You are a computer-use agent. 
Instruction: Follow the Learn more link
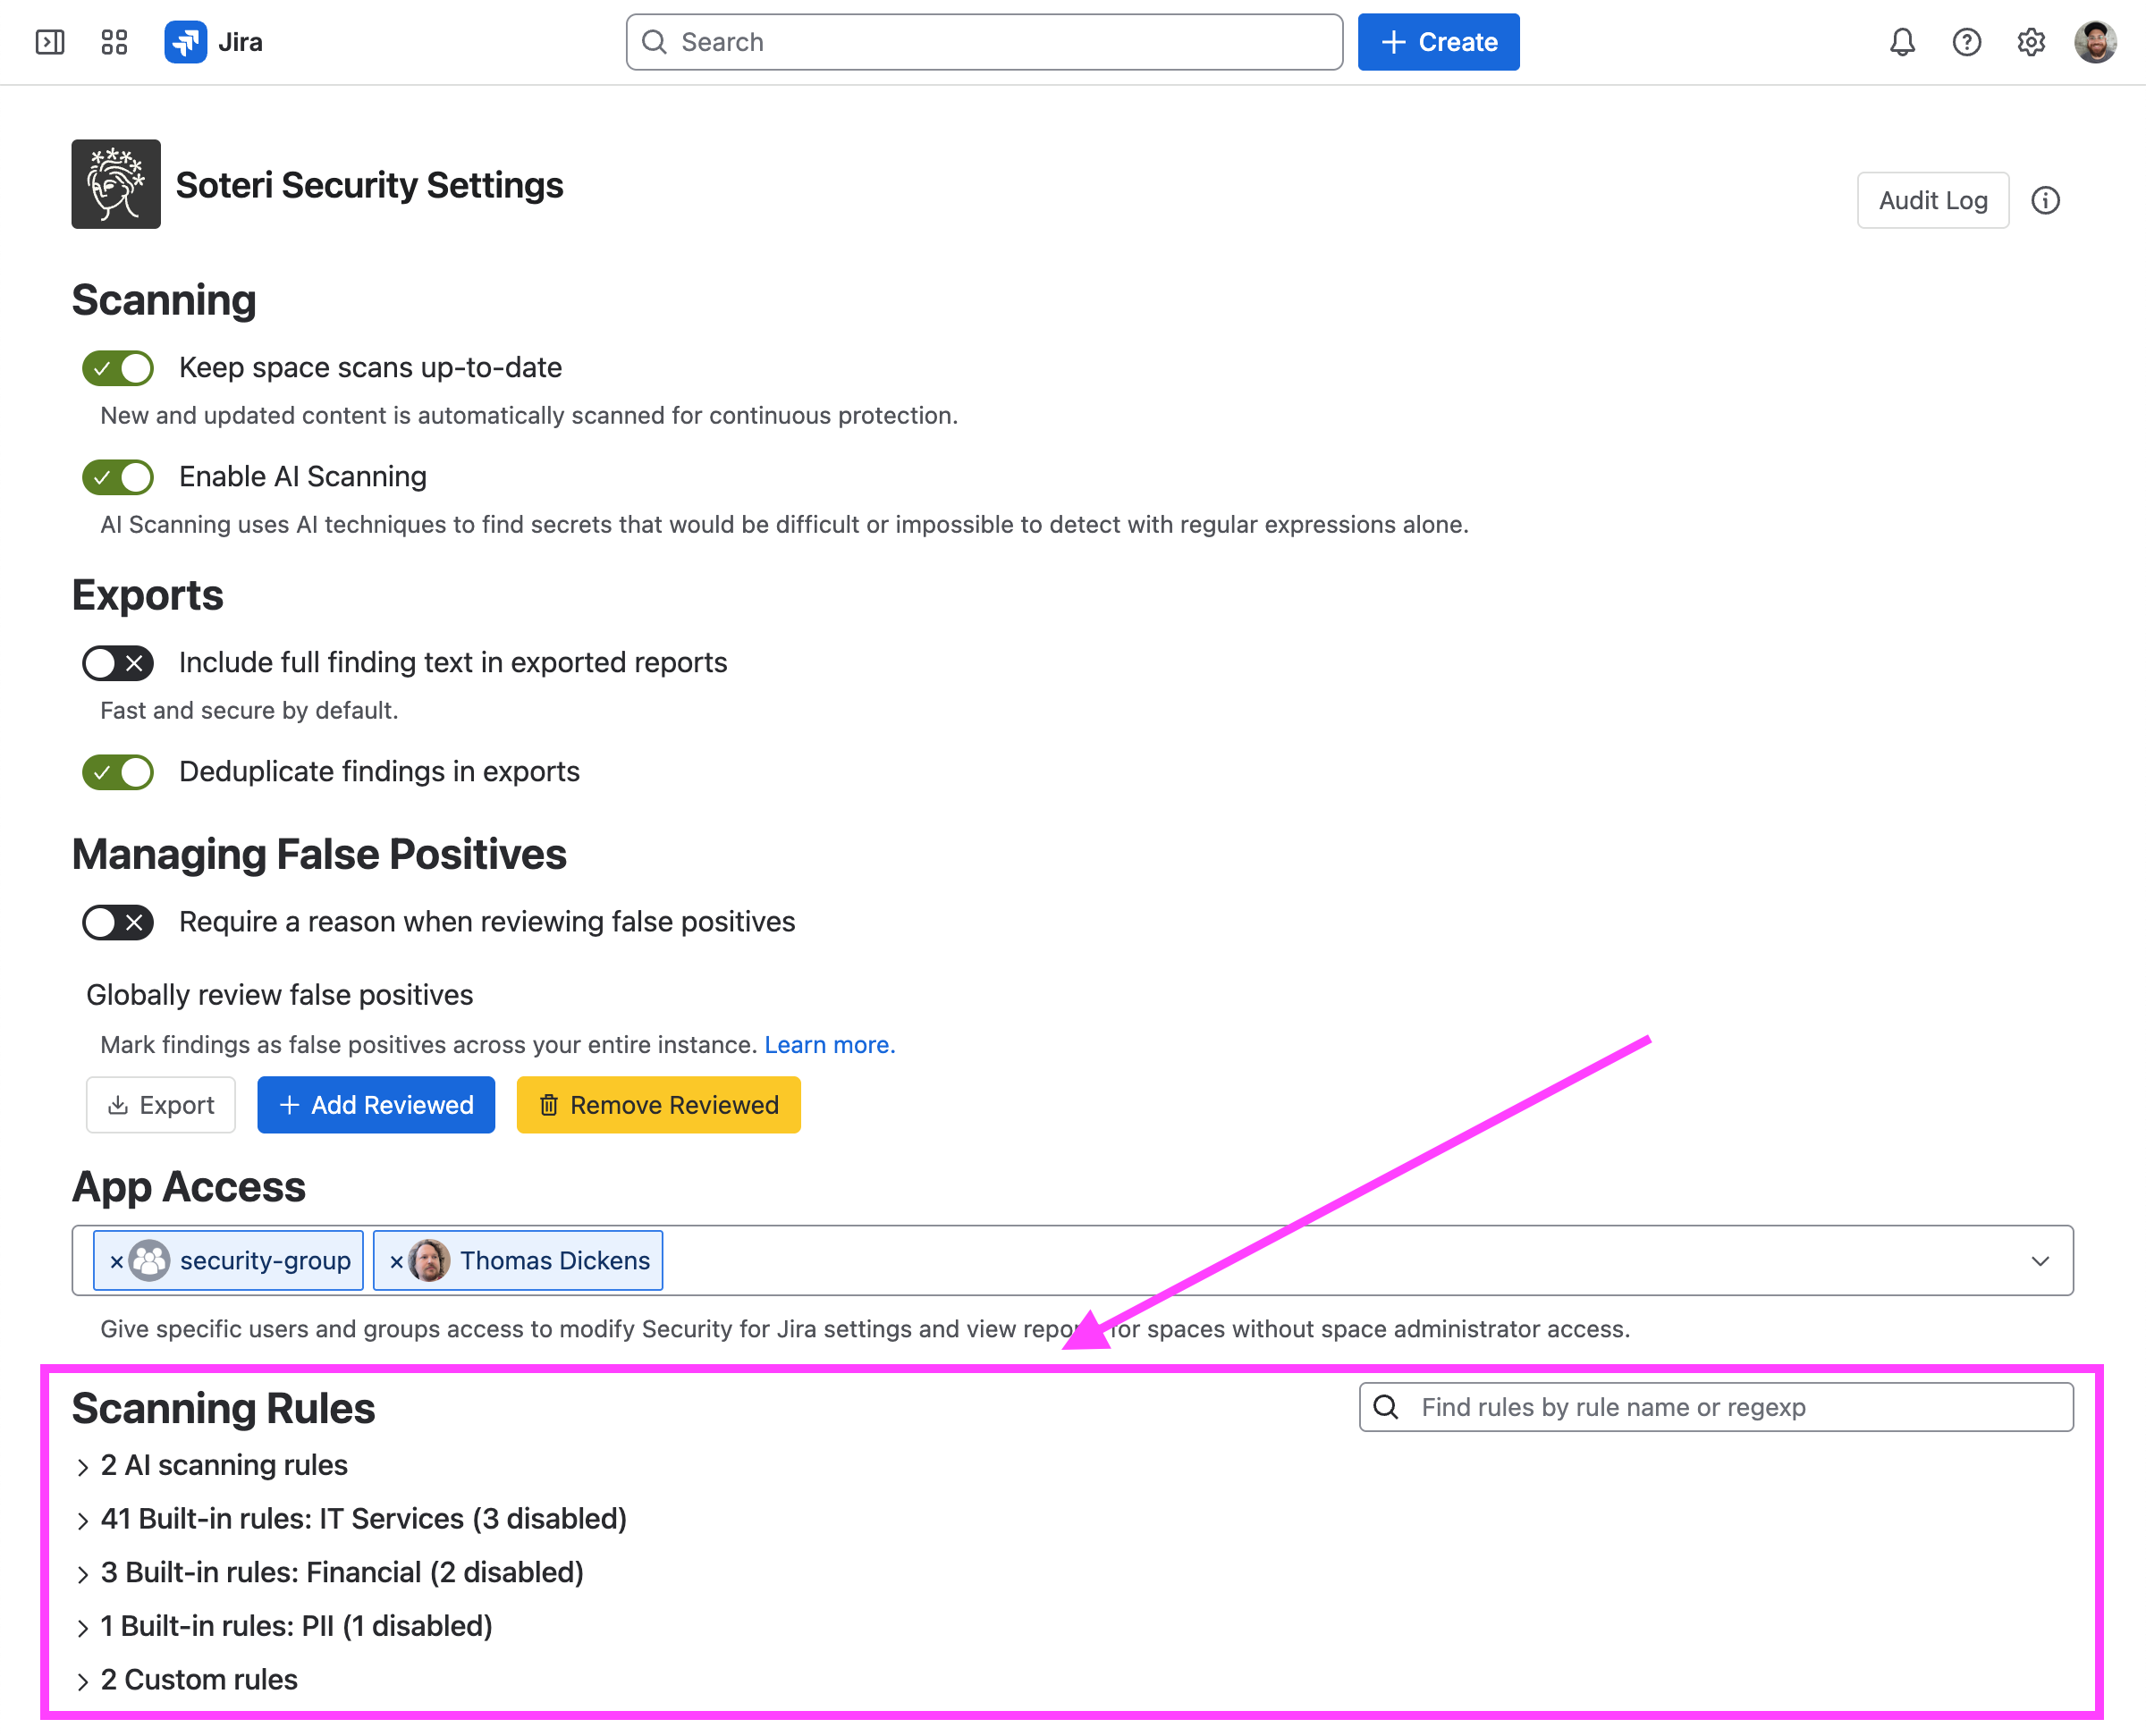(829, 1044)
